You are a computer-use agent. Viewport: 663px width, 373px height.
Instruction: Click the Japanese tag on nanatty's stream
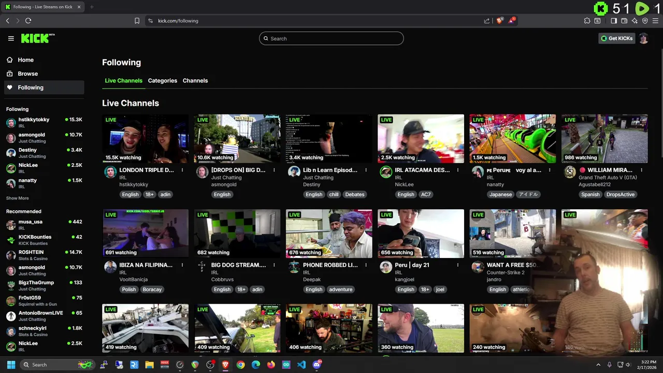(x=501, y=195)
